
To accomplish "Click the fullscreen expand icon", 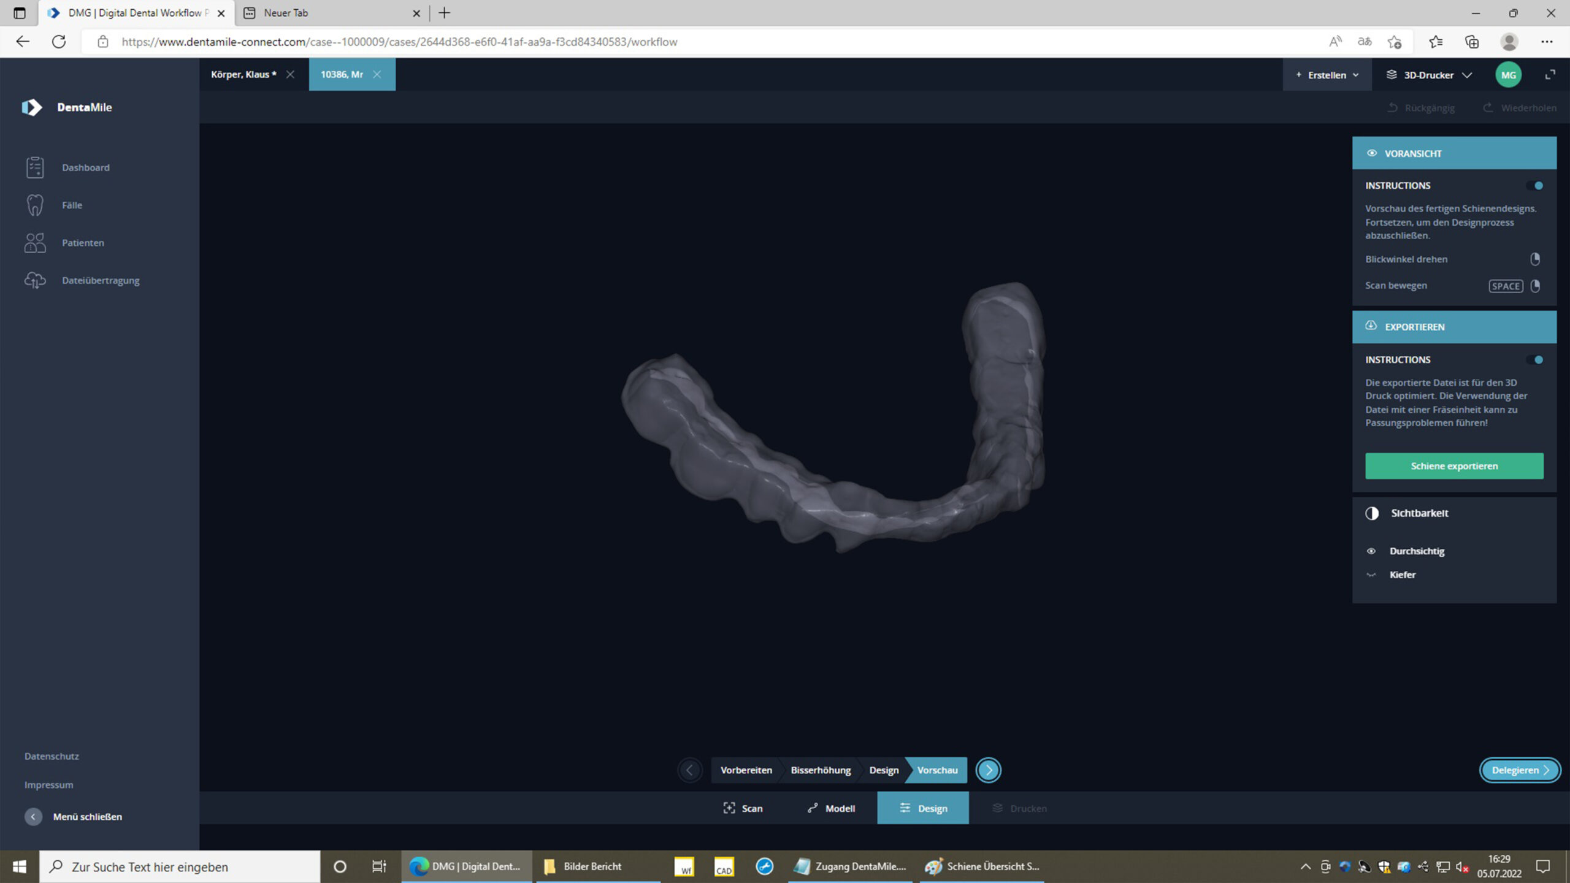I will pyautogui.click(x=1550, y=75).
